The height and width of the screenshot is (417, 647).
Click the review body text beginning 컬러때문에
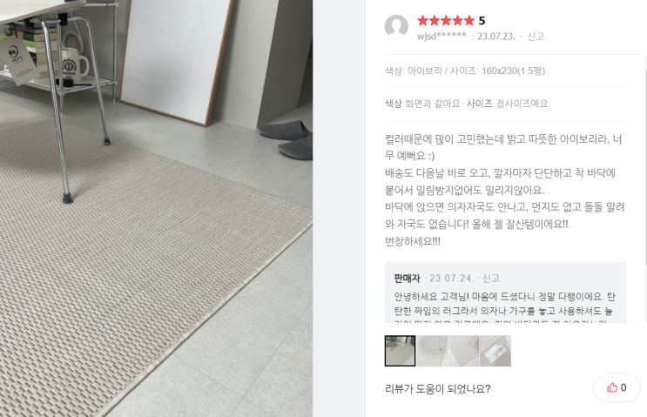(504, 190)
